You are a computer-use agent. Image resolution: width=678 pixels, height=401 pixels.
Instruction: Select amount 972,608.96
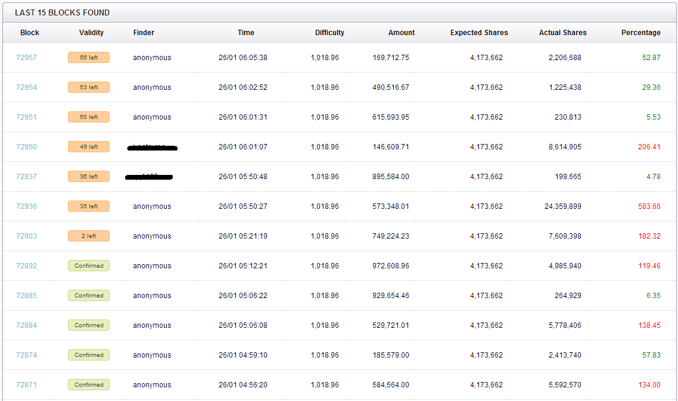tap(391, 266)
